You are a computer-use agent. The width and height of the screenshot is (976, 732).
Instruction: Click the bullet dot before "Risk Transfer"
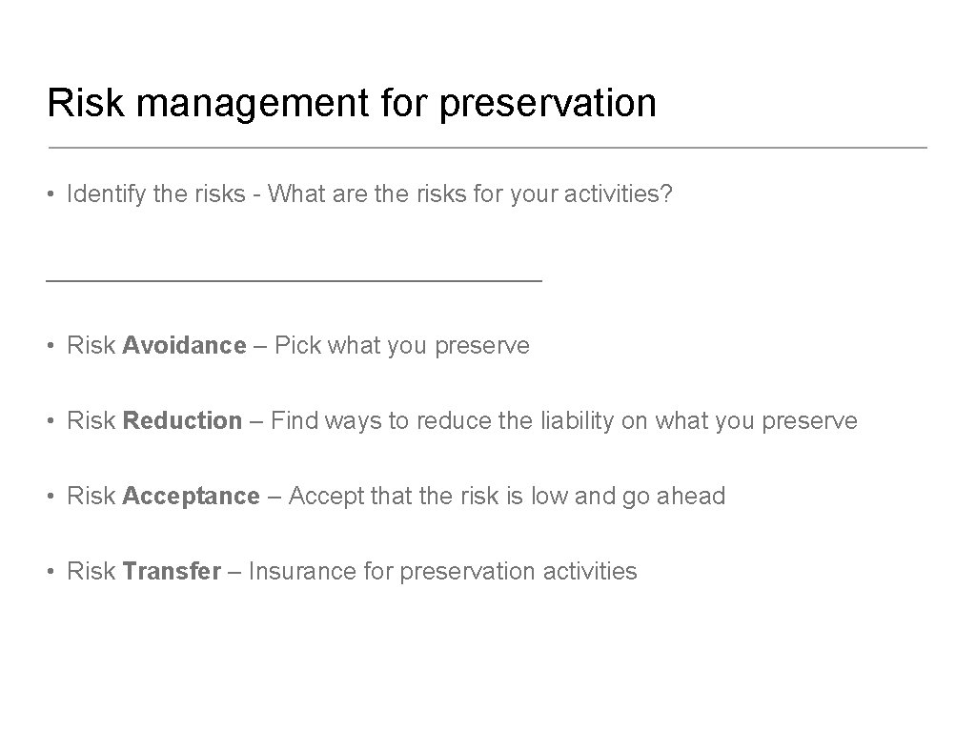(53, 572)
